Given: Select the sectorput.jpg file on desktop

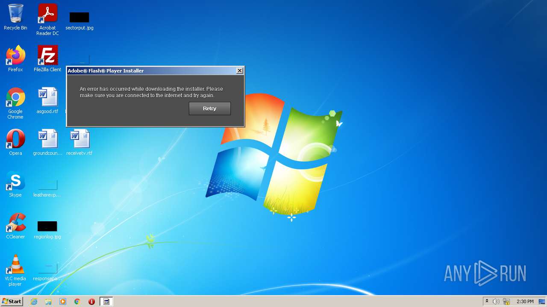Looking at the screenshot, I should [79, 20].
